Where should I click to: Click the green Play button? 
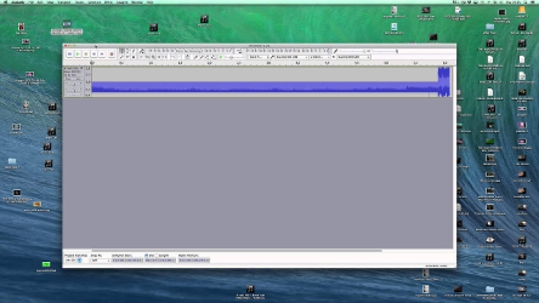(78, 54)
